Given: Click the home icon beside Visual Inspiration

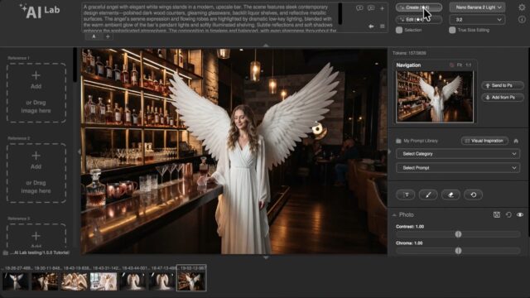Looking at the screenshot, I should 516,141.
